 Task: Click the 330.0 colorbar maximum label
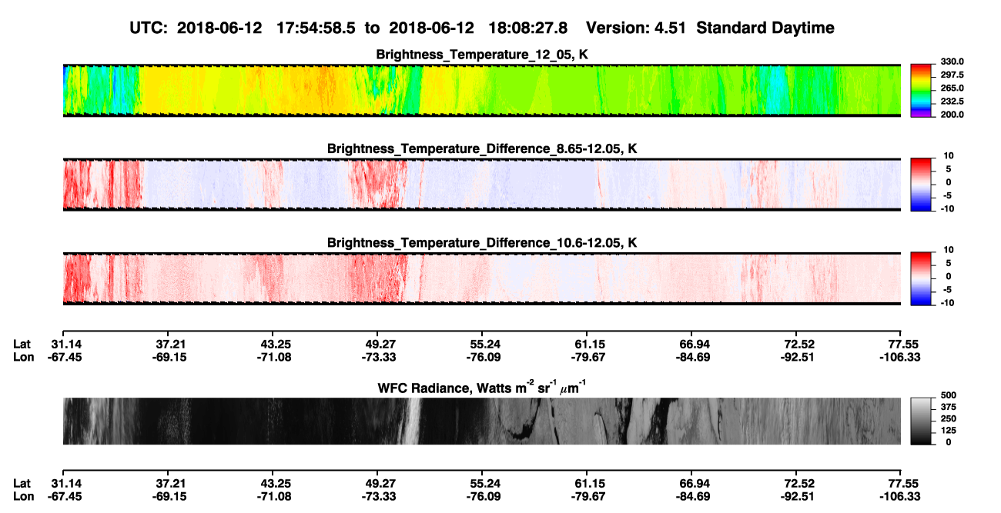(952, 62)
